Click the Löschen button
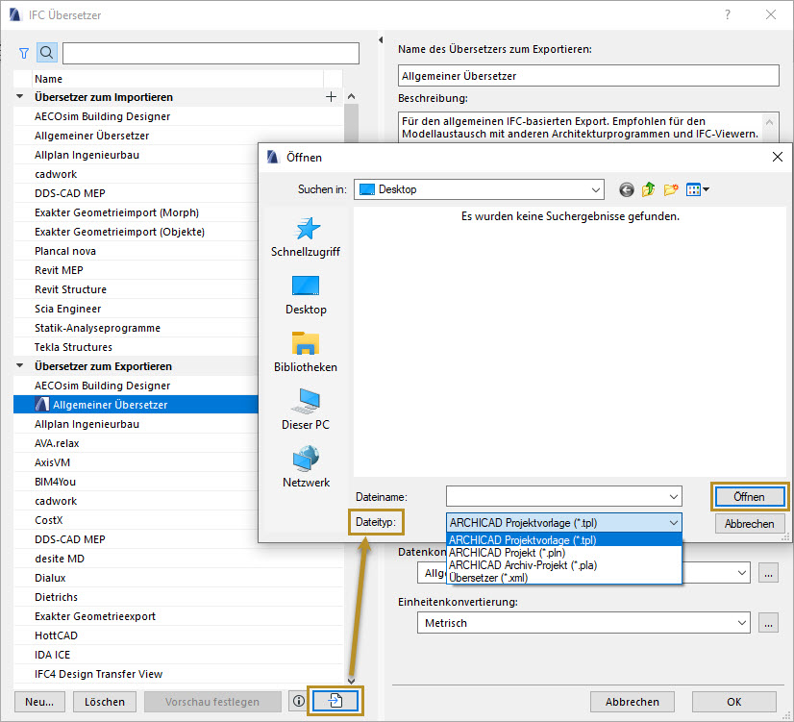The width and height of the screenshot is (794, 722). pos(105,702)
